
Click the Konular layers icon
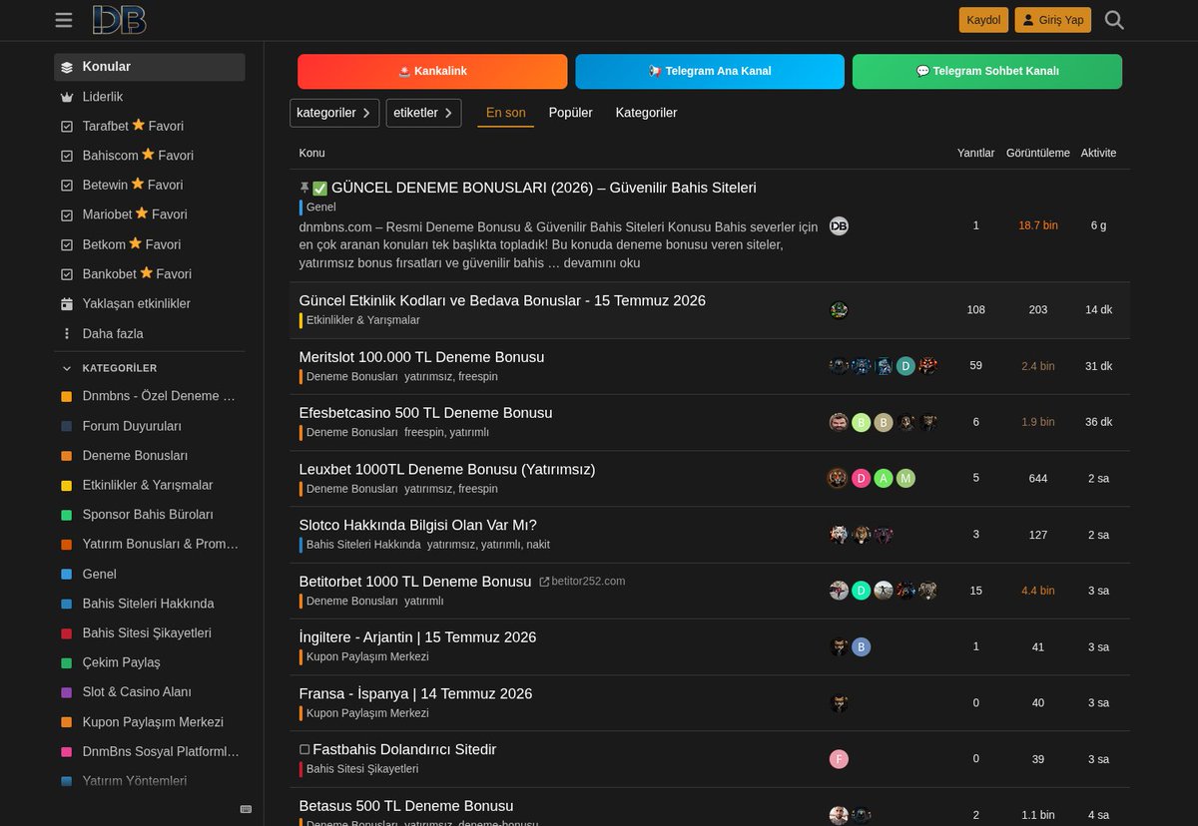tap(67, 67)
